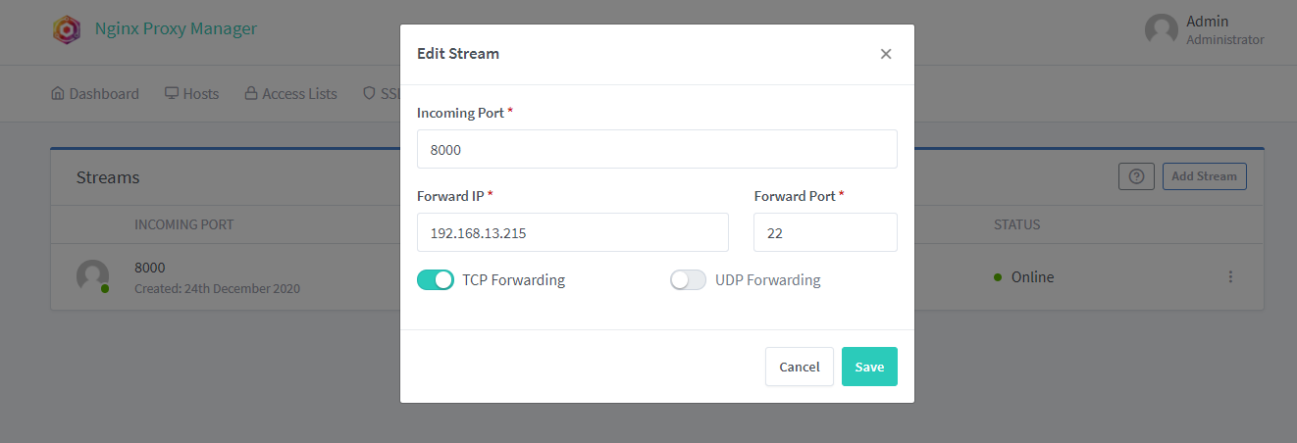Click the stream row avatar image
Screen dimensions: 1297x443
(92, 276)
